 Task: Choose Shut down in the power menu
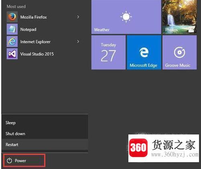pyautogui.click(x=45, y=134)
